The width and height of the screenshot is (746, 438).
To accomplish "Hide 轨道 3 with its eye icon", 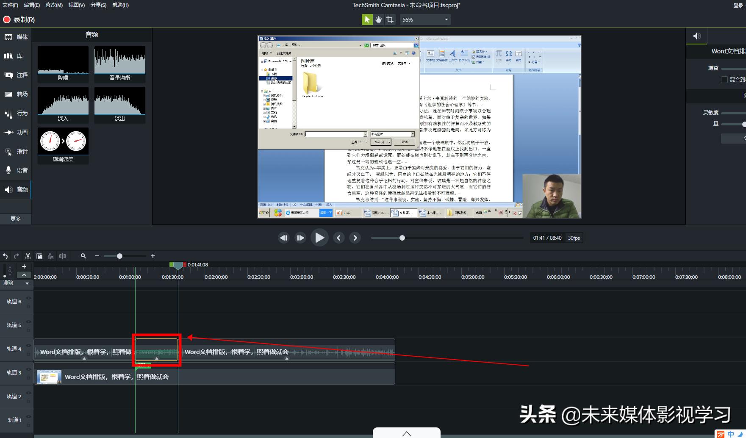I will pyautogui.click(x=29, y=369).
